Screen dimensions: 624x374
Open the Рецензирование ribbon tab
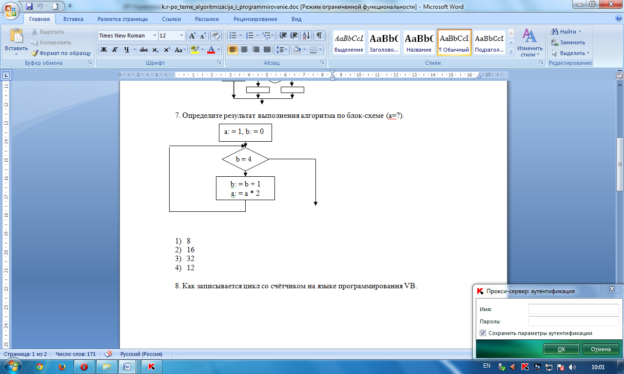click(x=255, y=19)
